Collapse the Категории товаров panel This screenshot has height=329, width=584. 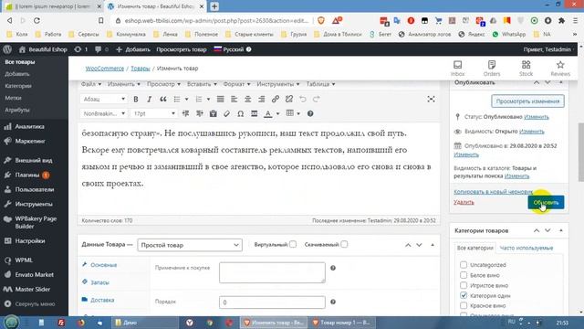(x=561, y=230)
